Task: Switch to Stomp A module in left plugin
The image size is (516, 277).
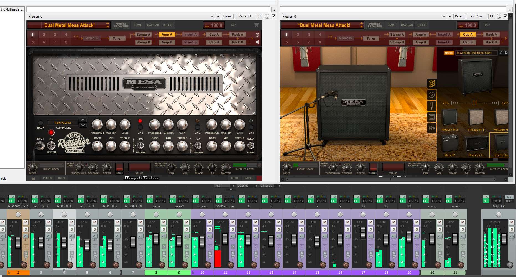Action: coord(143,35)
